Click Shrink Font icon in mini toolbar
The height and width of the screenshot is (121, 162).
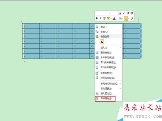pyautogui.click(x=124, y=13)
